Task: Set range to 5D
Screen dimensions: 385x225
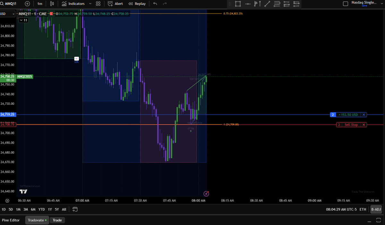Action: pos(11,209)
